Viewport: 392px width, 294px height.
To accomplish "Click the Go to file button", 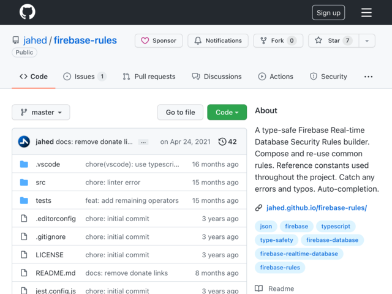I will [180, 112].
